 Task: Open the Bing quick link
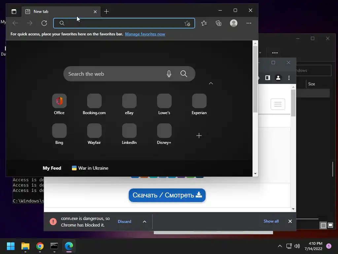pos(59,134)
